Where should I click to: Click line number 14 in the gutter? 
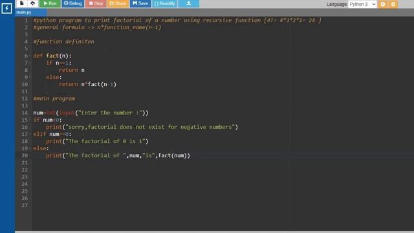(25, 113)
